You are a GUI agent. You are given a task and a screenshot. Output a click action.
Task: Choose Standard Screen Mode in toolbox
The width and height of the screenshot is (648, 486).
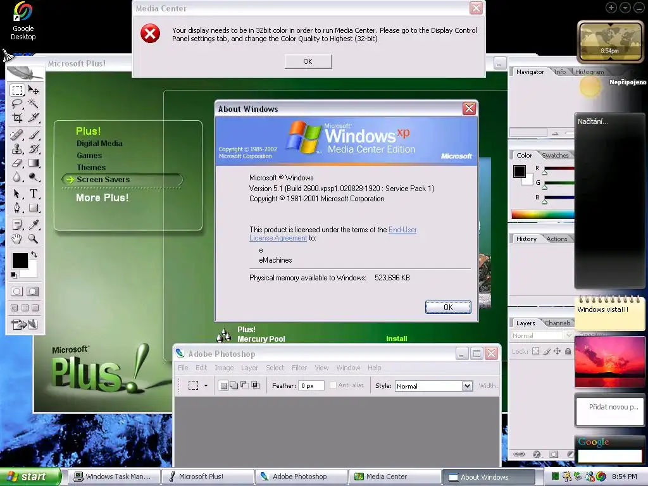tap(15, 308)
